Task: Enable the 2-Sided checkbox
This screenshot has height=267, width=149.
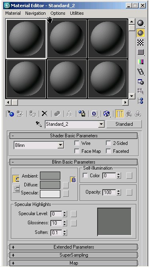Action: [x=108, y=143]
